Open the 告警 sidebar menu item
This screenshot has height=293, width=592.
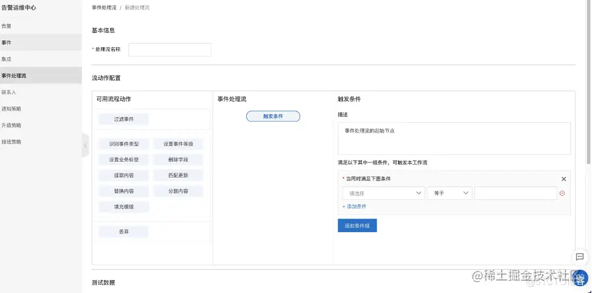click(41, 27)
